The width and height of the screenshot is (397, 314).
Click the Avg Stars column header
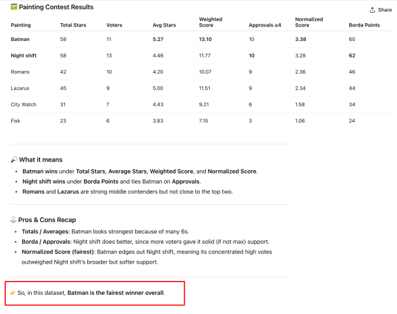tap(163, 25)
